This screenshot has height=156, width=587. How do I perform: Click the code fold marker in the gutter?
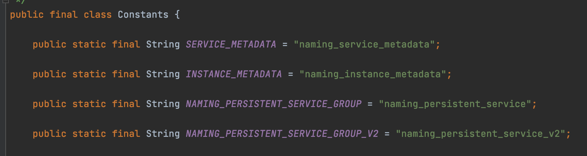[5, 1]
